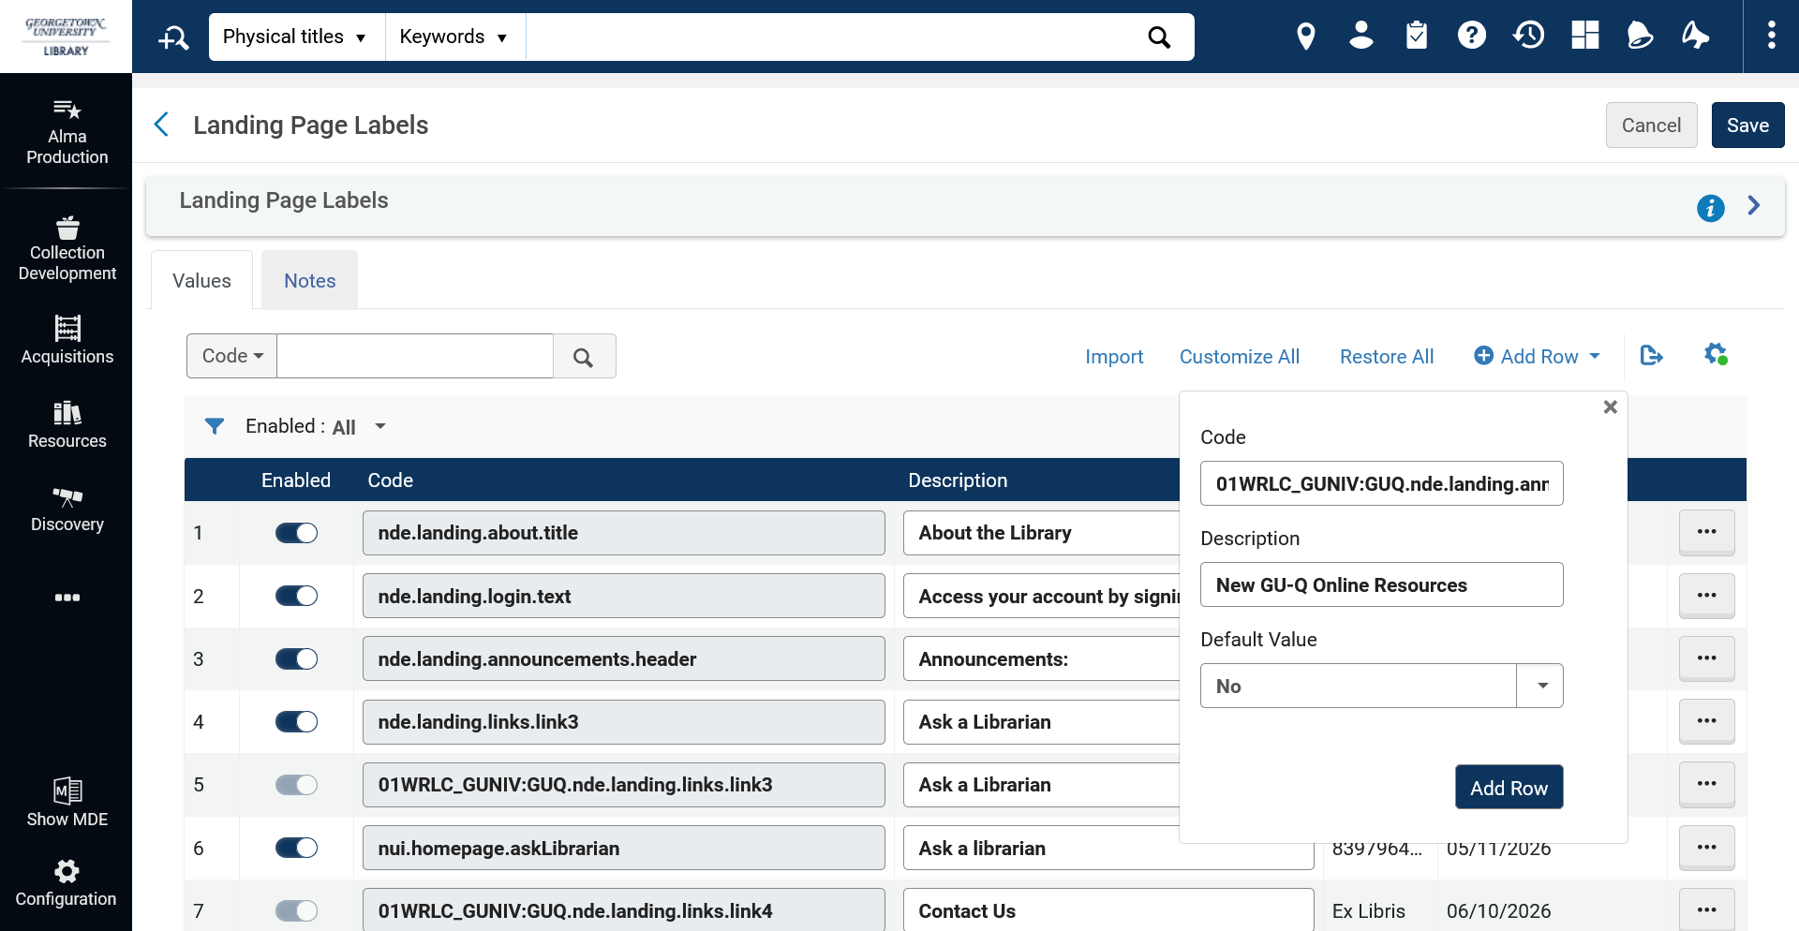Open the tasks clipboard icon
The image size is (1799, 931).
(x=1417, y=37)
